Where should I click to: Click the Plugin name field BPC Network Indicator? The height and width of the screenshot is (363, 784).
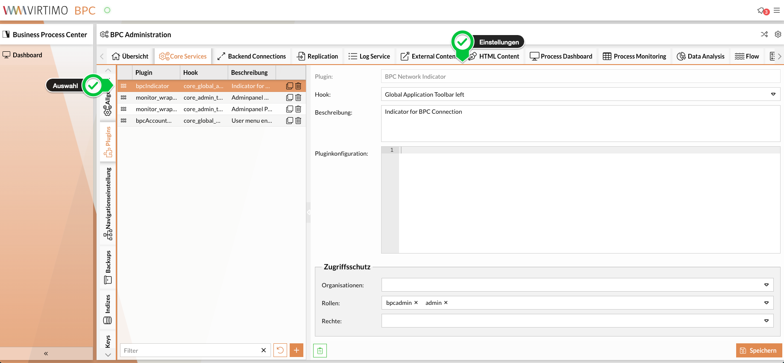(580, 77)
